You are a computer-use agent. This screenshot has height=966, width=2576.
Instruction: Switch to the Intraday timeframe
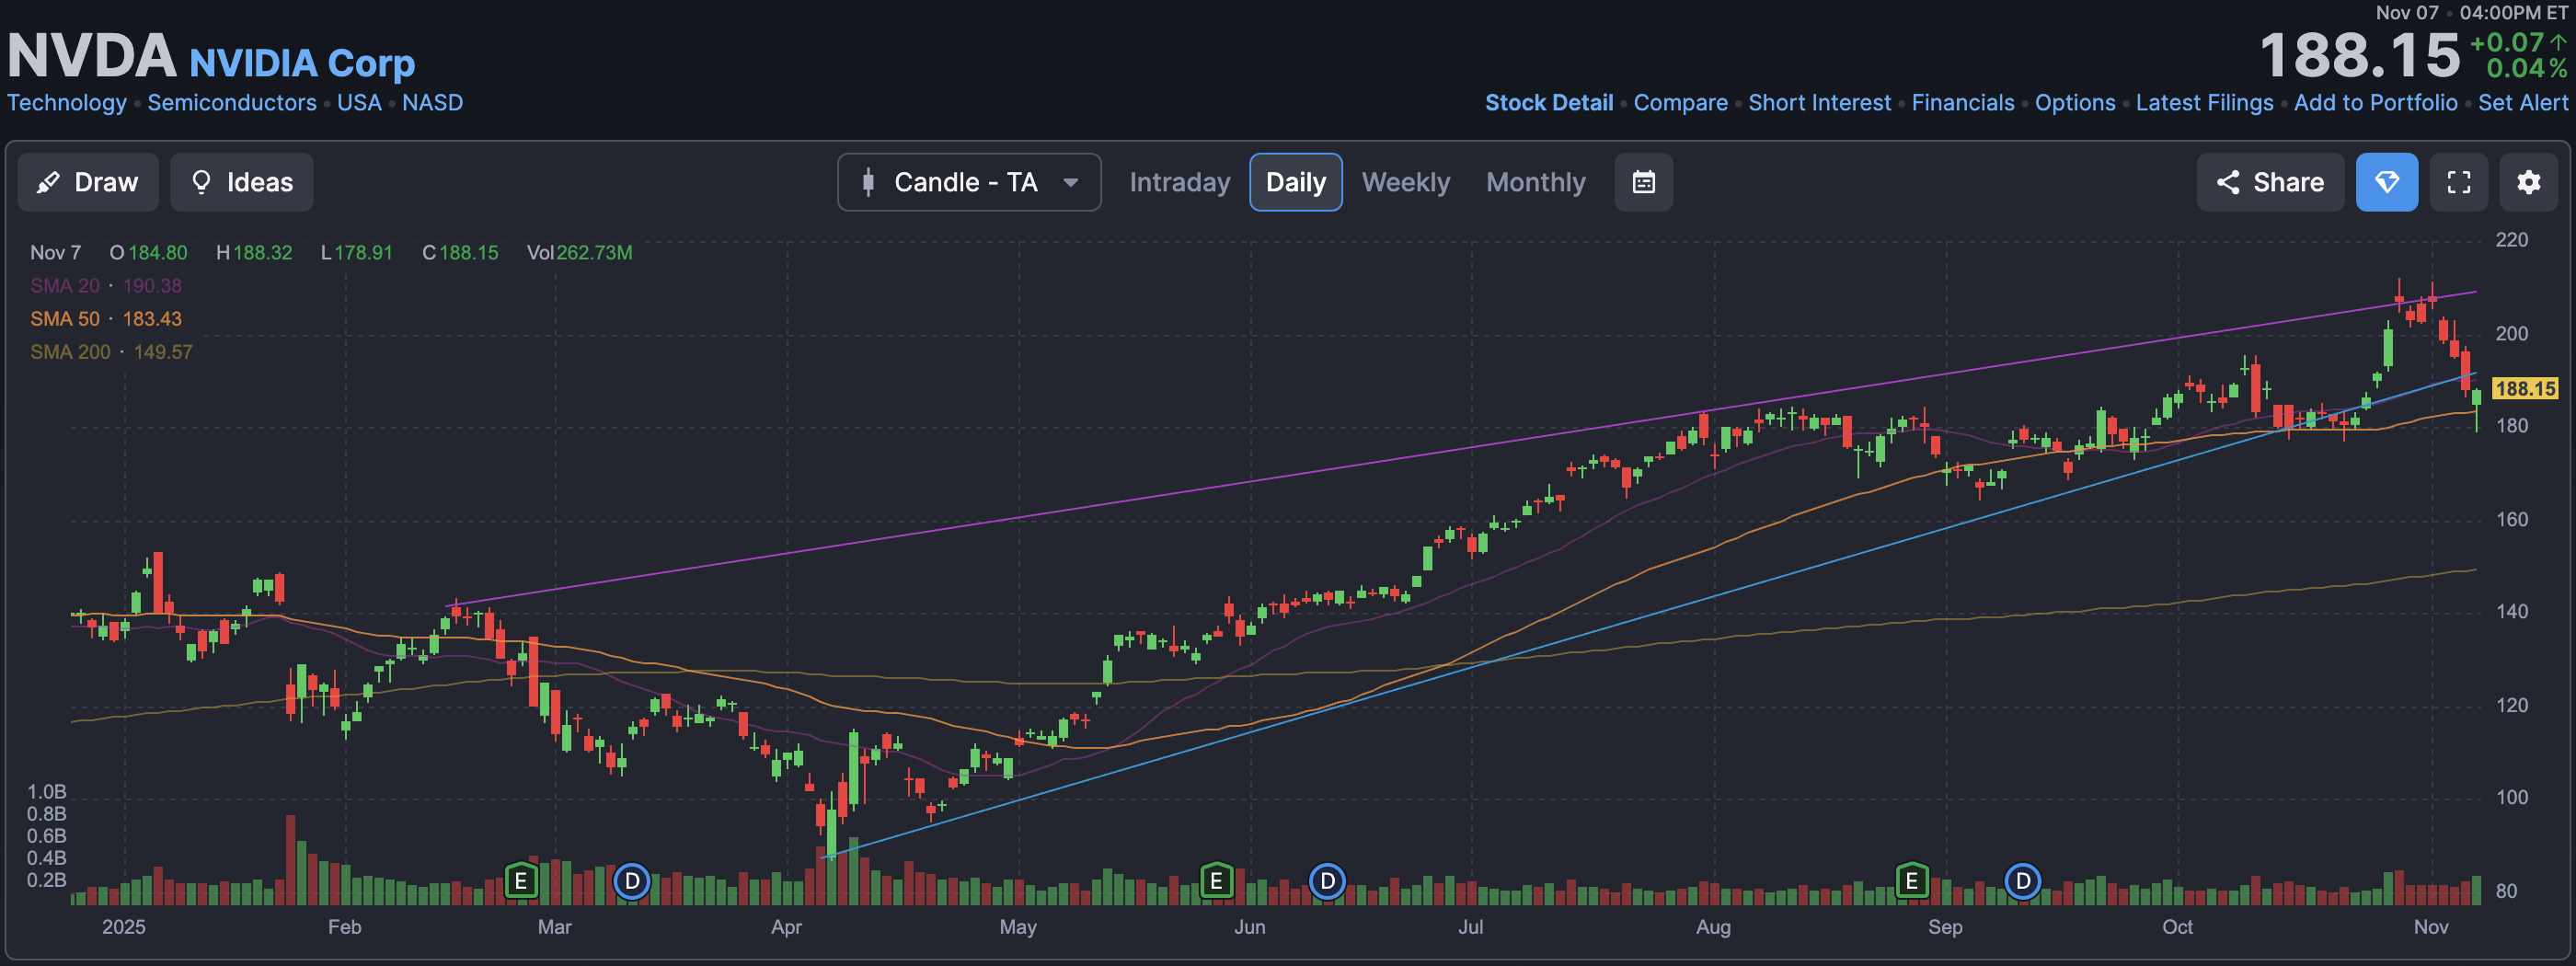(x=1179, y=182)
